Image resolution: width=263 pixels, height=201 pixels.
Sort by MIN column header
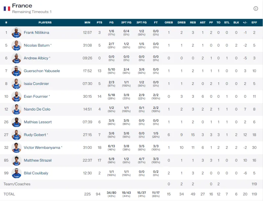click(x=87, y=23)
